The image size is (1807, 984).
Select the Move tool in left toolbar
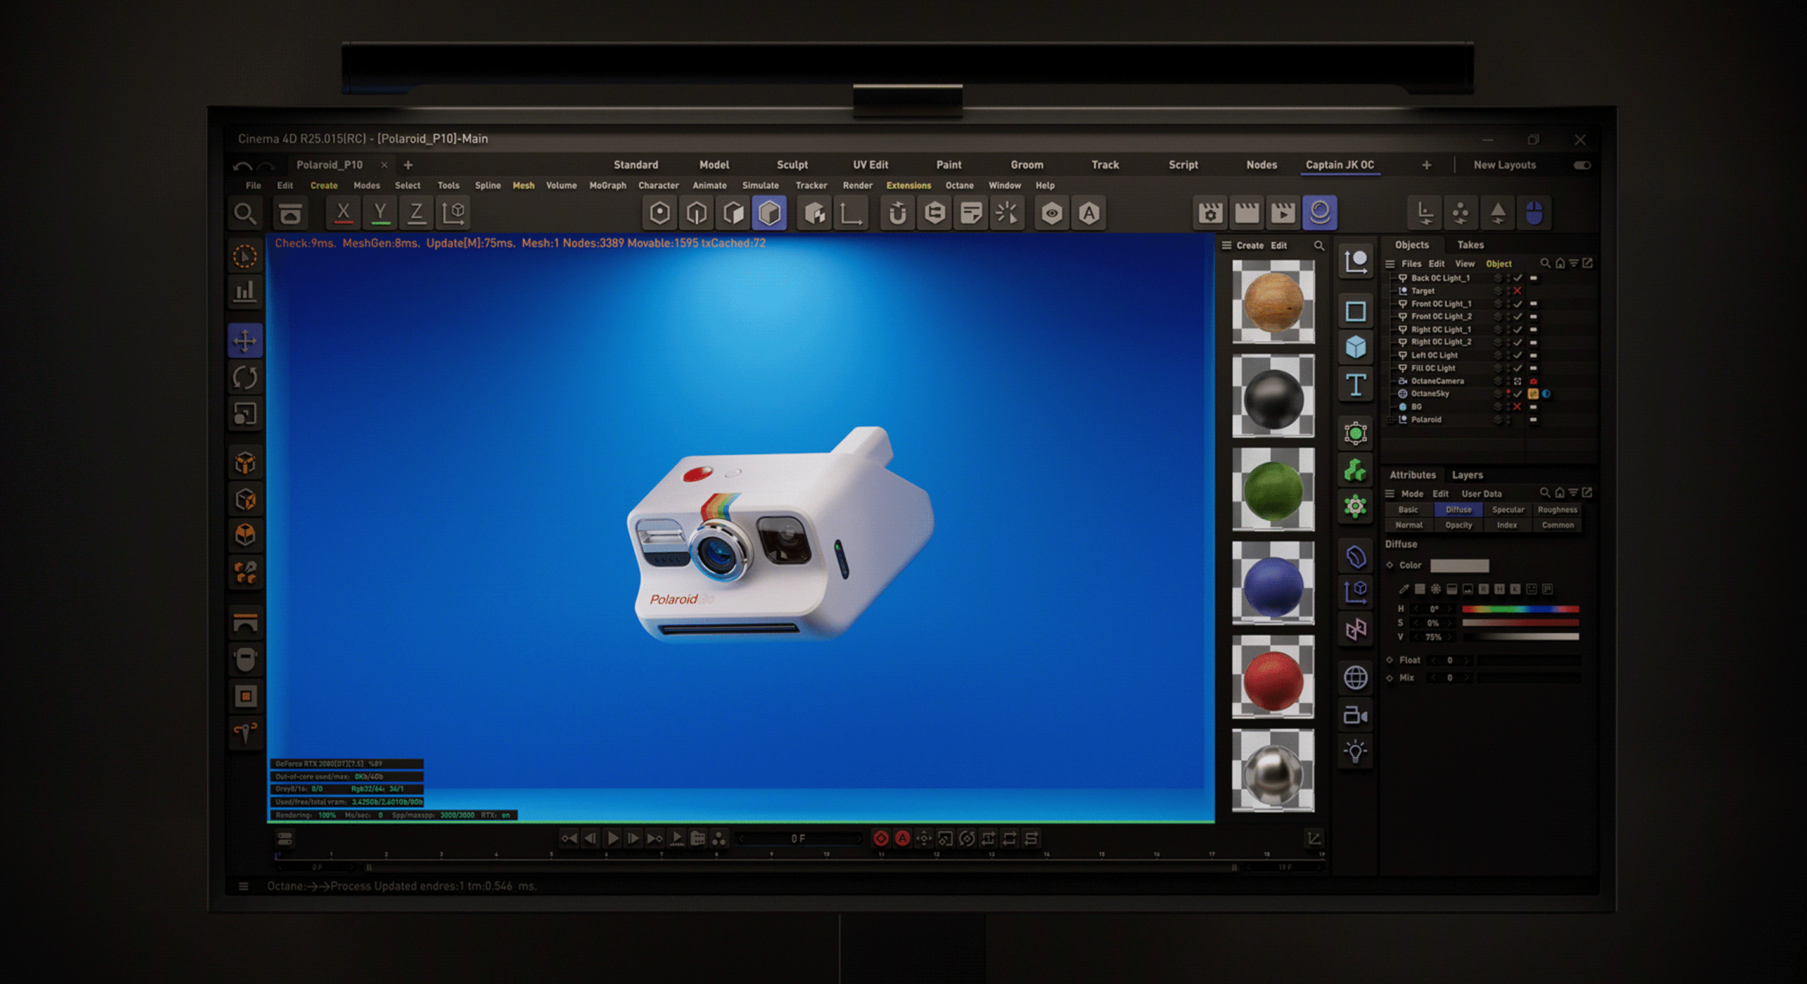coord(245,341)
